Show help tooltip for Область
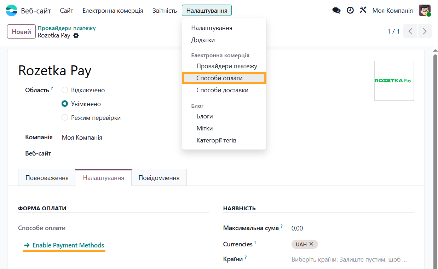The width and height of the screenshot is (438, 269). pos(52,88)
